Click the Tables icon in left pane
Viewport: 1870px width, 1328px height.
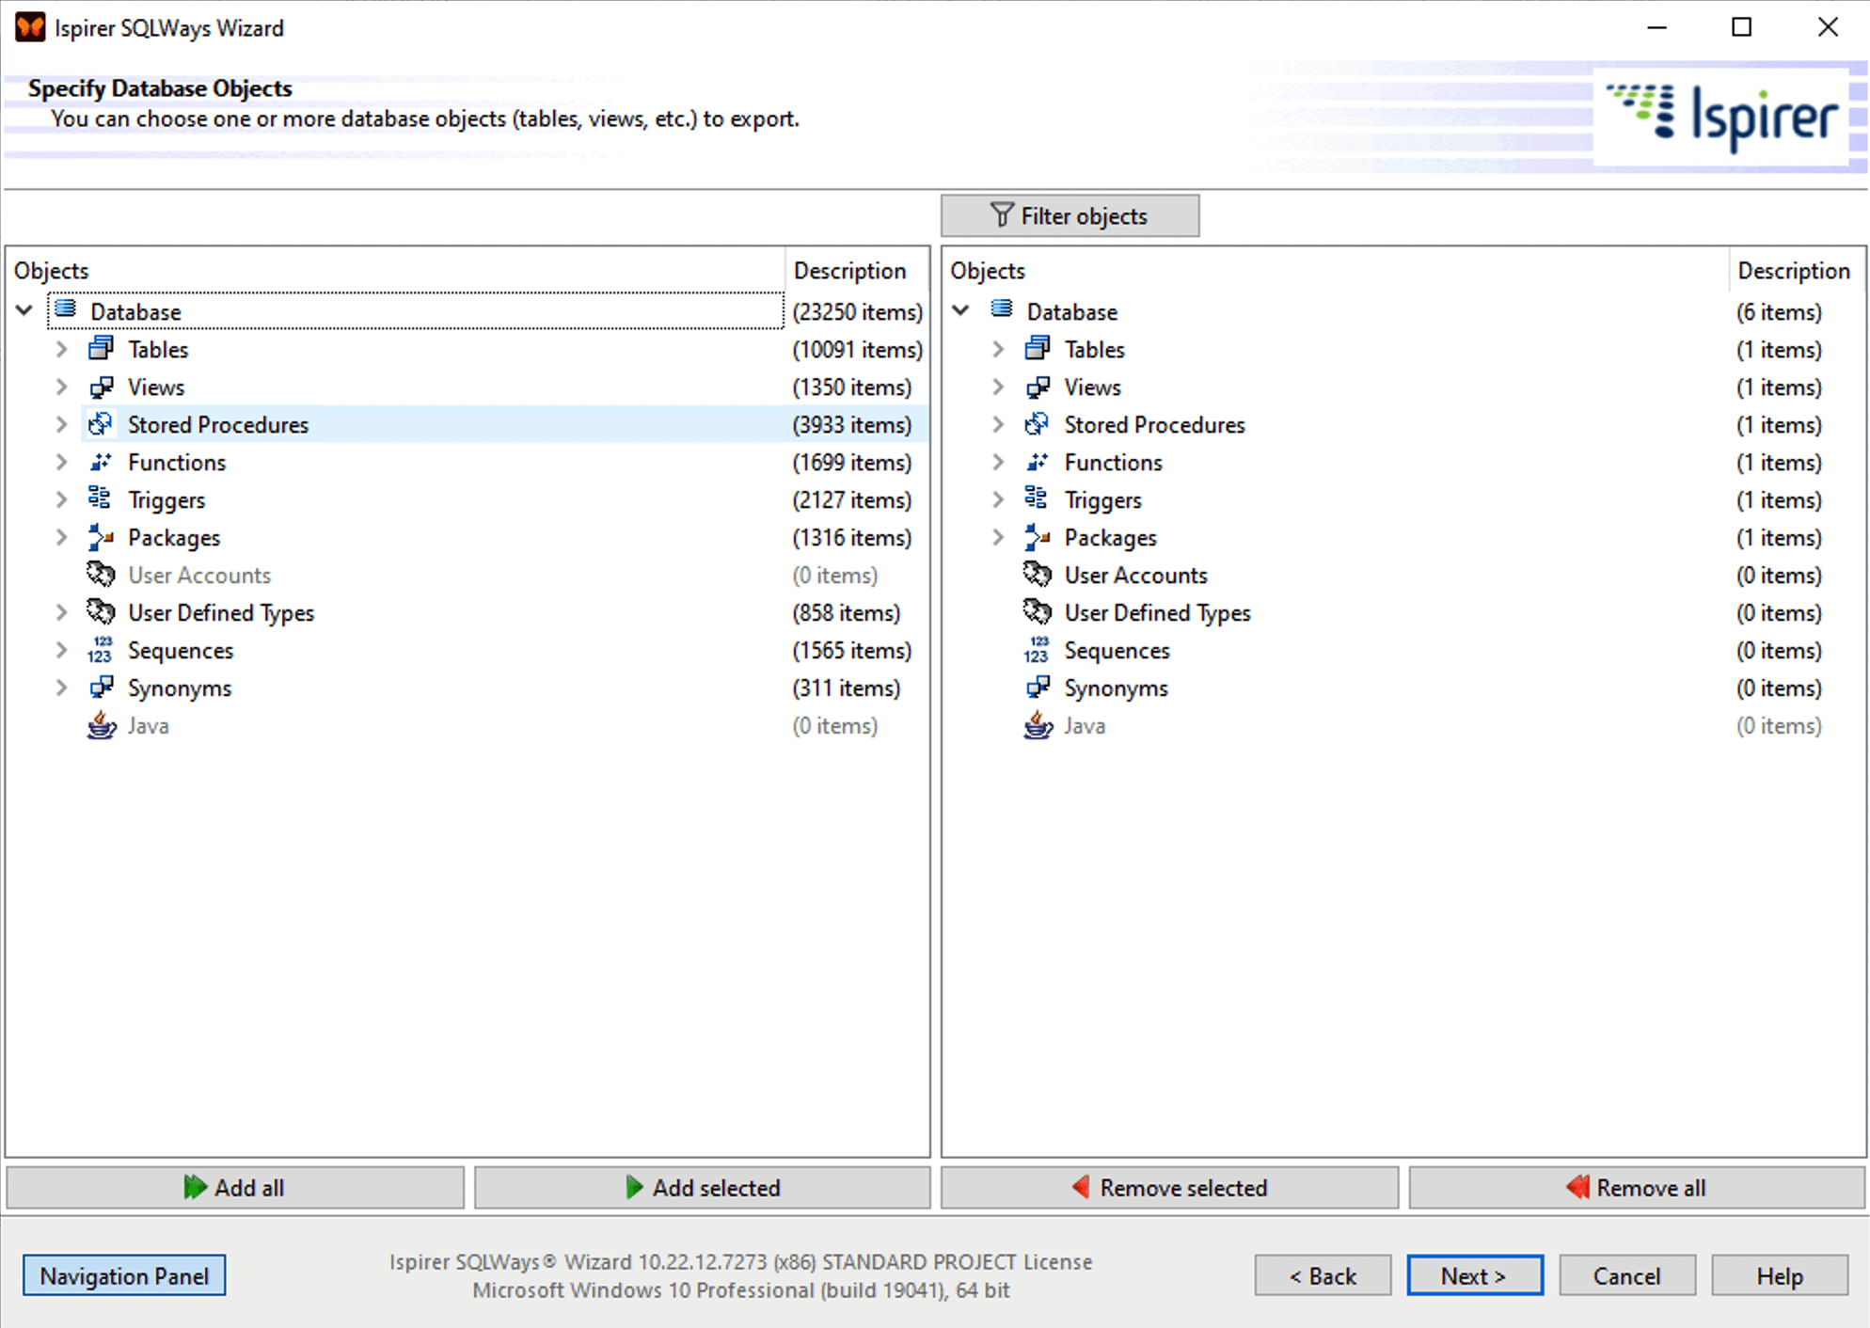[101, 349]
